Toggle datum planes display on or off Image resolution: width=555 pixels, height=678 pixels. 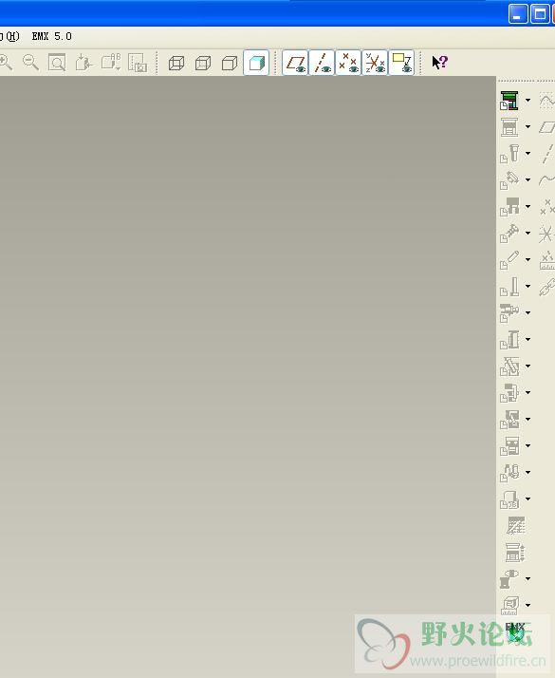point(295,63)
